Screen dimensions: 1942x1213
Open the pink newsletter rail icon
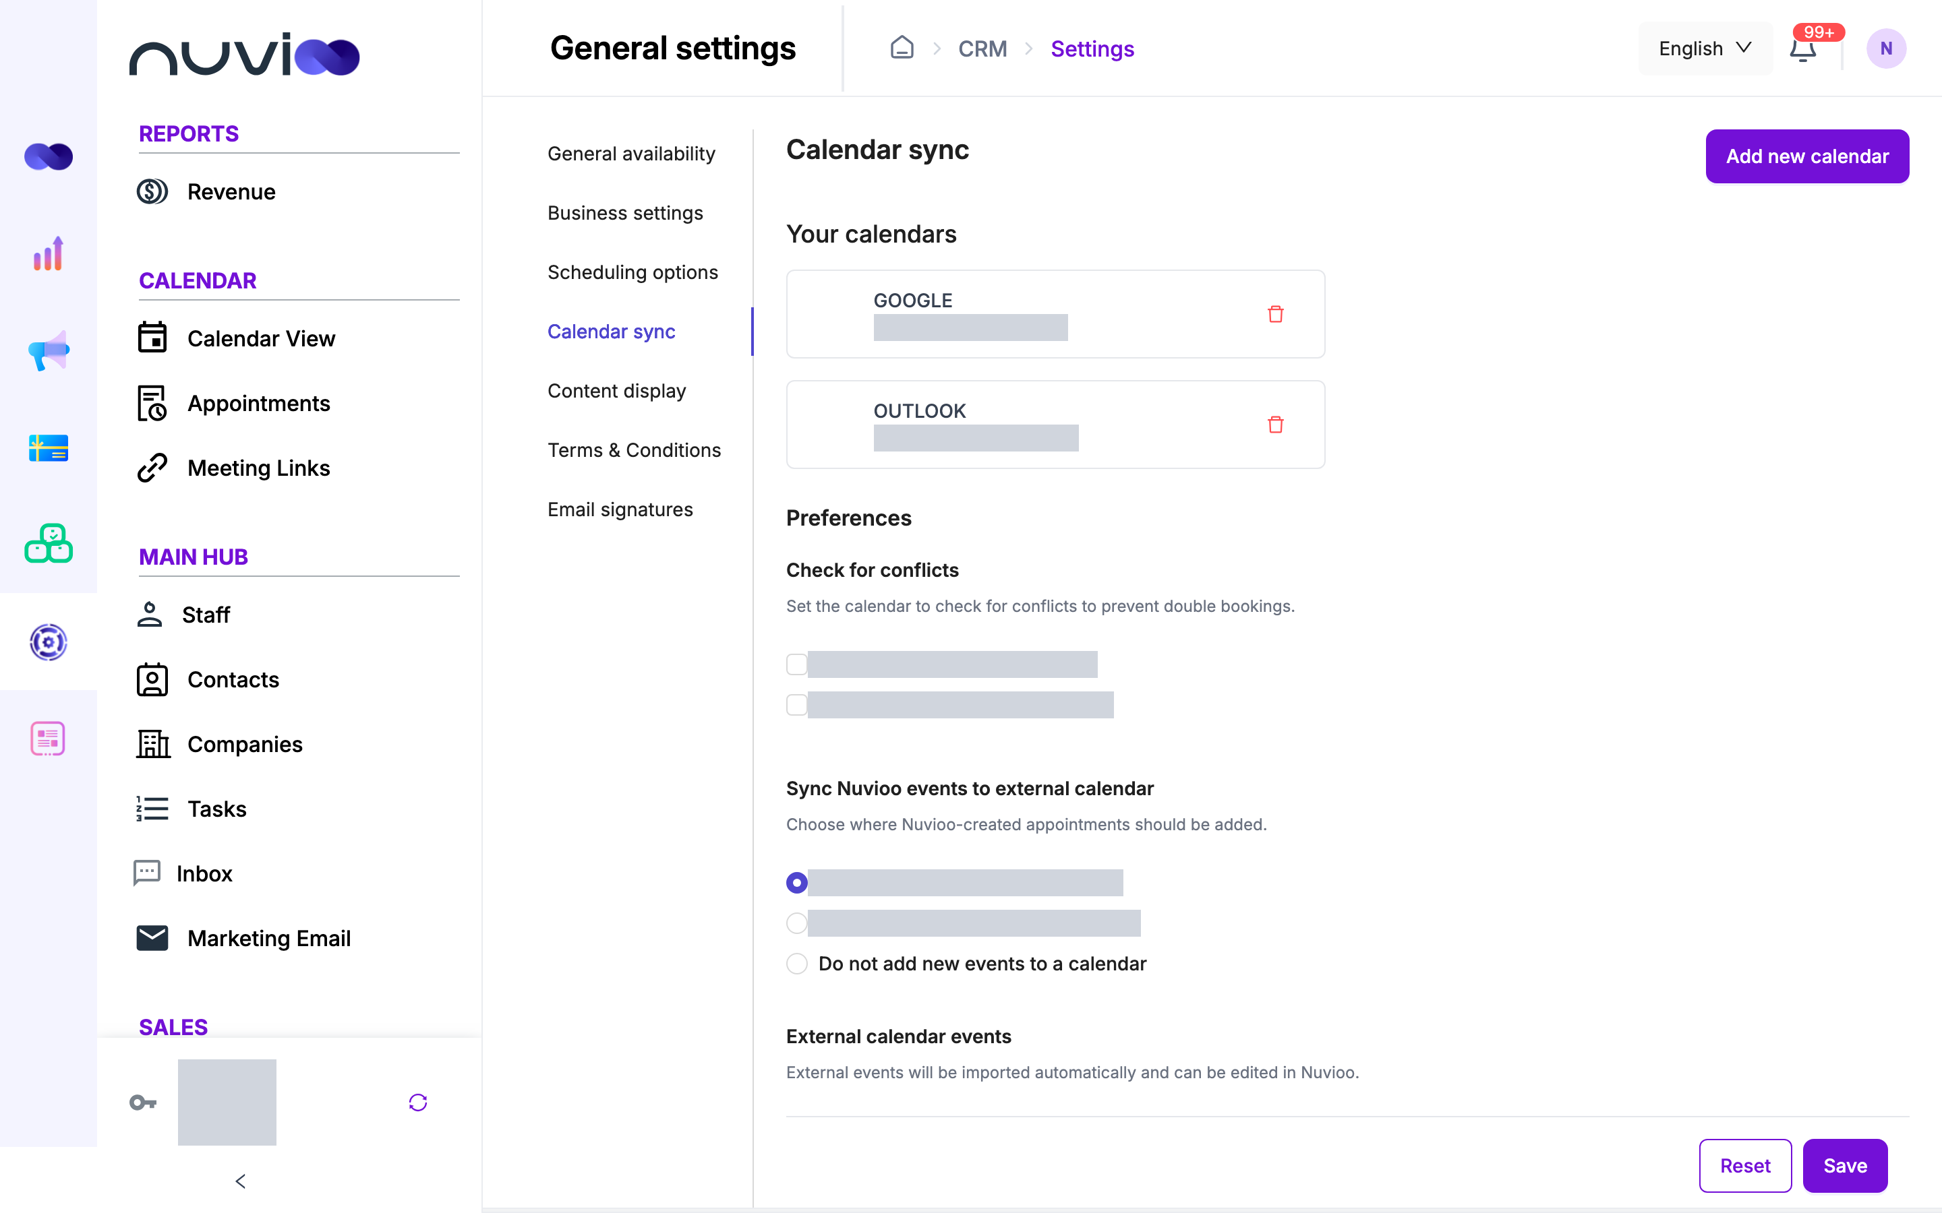48,739
